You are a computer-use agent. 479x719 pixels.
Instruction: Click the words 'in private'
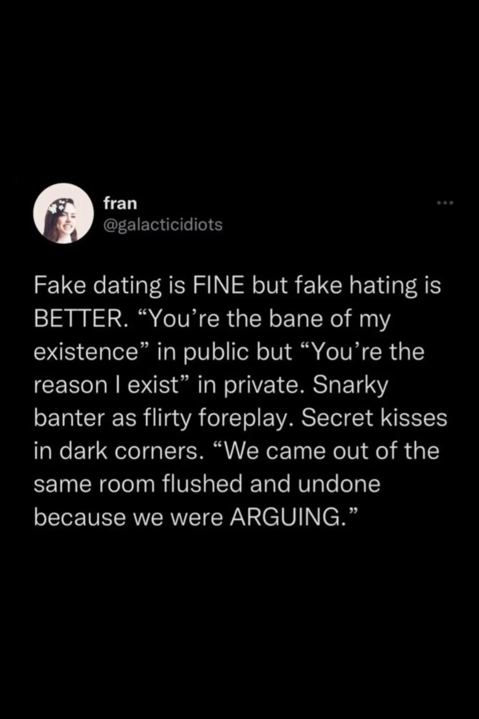(249, 385)
